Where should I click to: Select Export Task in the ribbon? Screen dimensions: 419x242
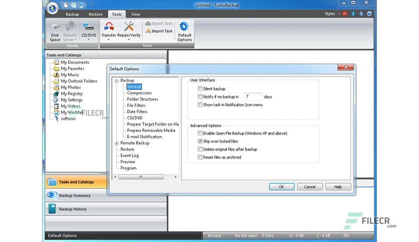tap(159, 23)
